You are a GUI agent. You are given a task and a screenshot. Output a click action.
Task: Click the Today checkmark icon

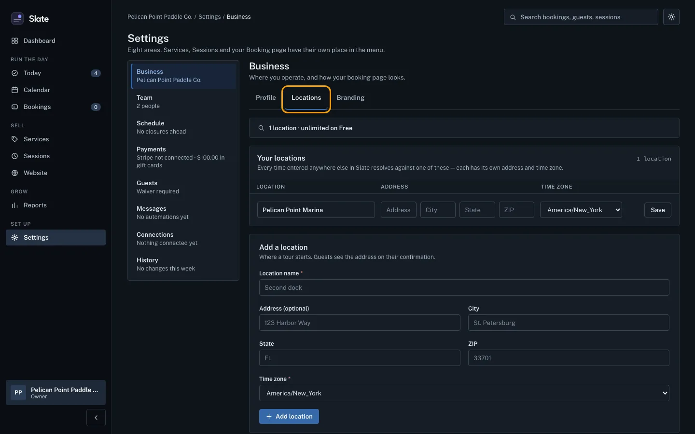point(14,73)
